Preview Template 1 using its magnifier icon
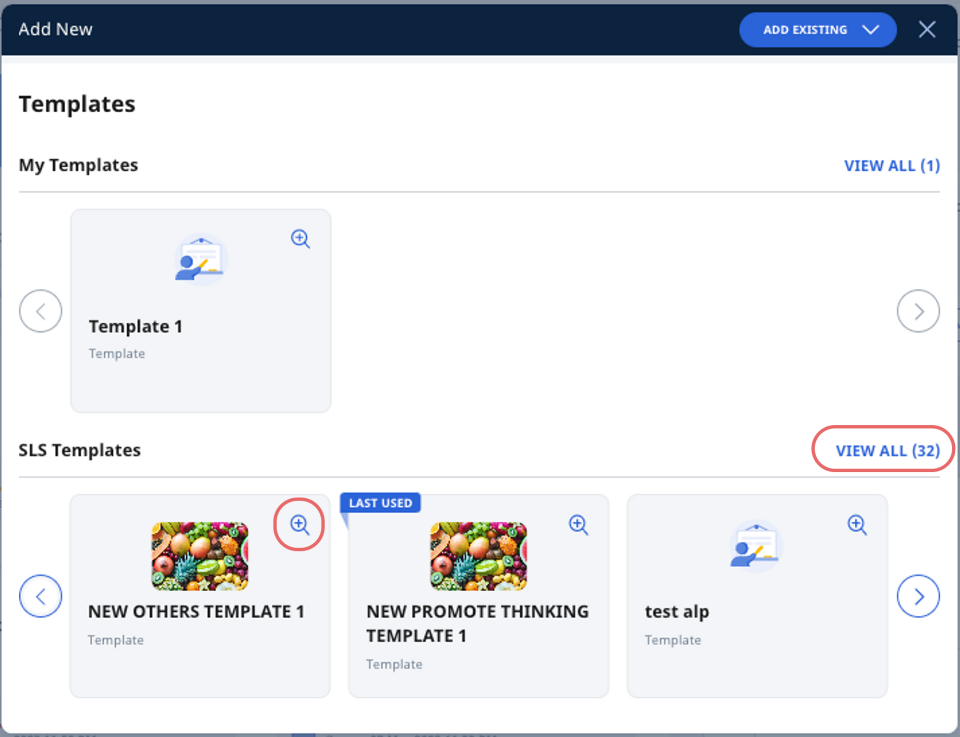This screenshot has height=737, width=960. click(x=300, y=239)
